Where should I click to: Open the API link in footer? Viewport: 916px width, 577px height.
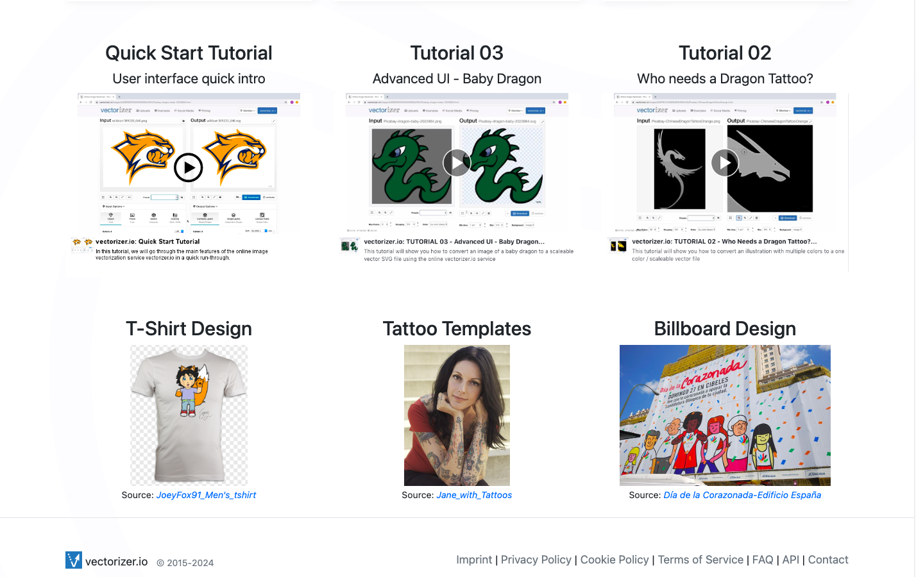(791, 560)
